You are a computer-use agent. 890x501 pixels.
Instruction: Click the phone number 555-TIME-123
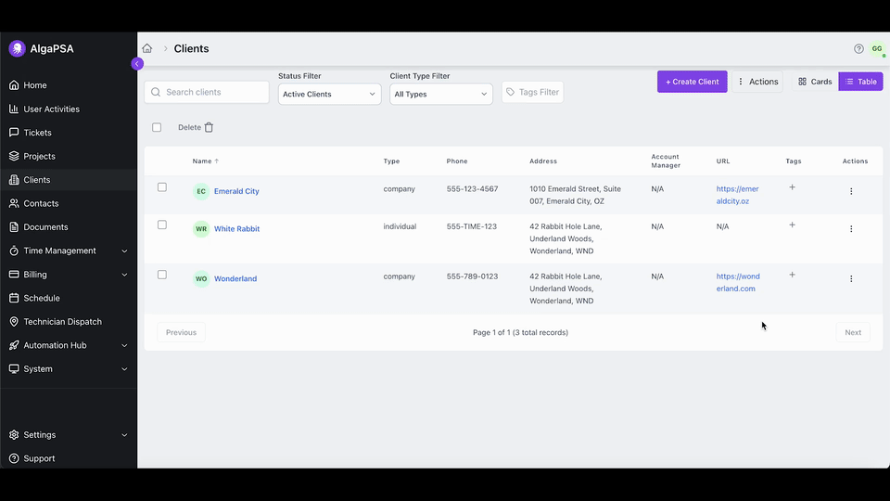[471, 226]
